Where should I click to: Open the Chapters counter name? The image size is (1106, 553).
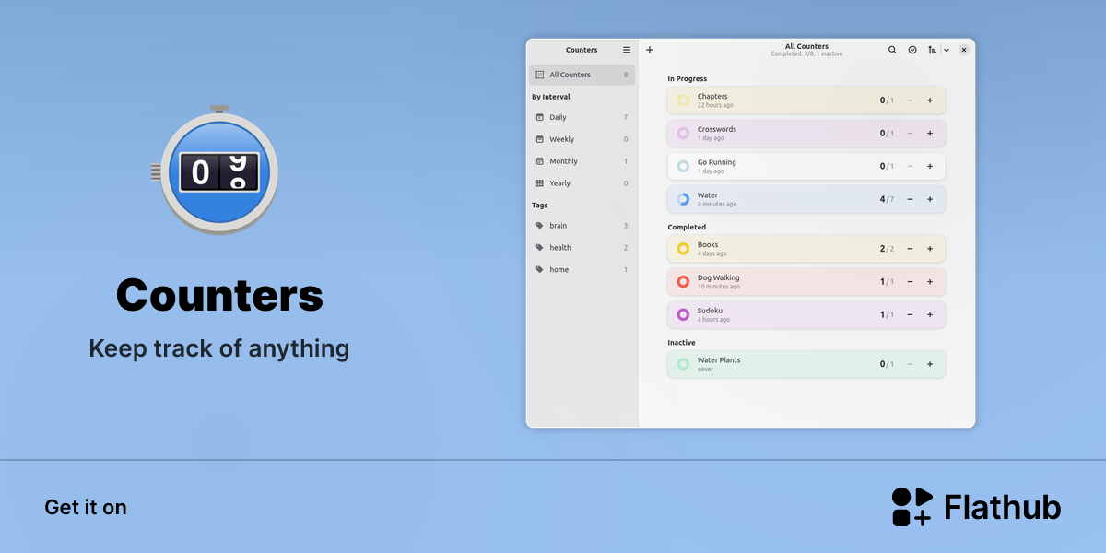click(712, 96)
